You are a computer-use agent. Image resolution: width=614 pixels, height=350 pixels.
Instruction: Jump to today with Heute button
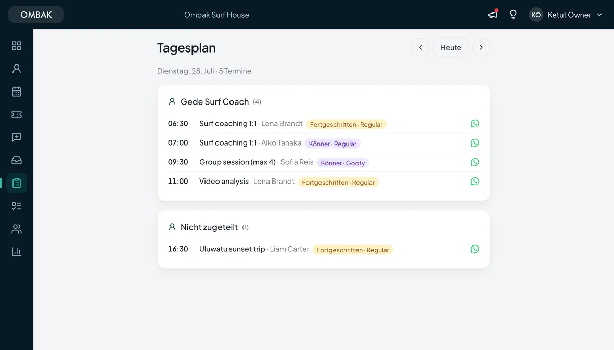pyautogui.click(x=451, y=47)
